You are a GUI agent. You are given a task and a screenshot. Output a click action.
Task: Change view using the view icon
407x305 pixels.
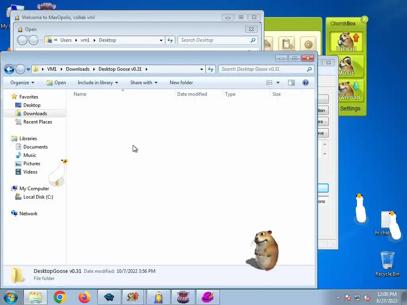coord(269,83)
